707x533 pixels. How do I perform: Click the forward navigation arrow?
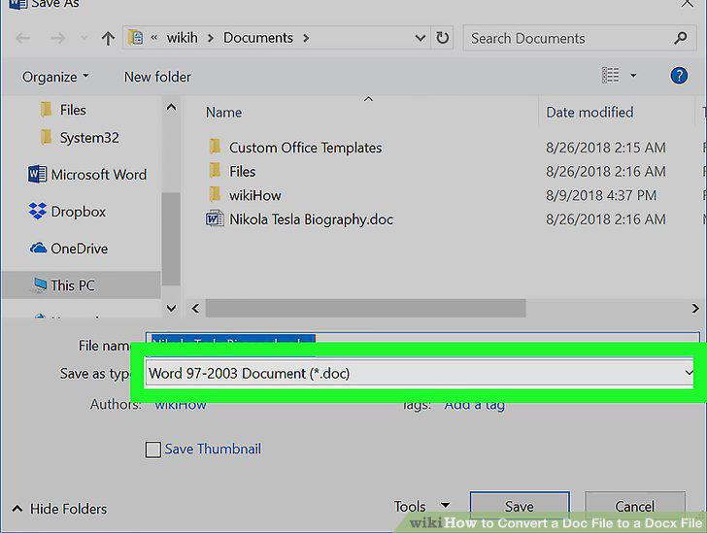pyautogui.click(x=57, y=38)
